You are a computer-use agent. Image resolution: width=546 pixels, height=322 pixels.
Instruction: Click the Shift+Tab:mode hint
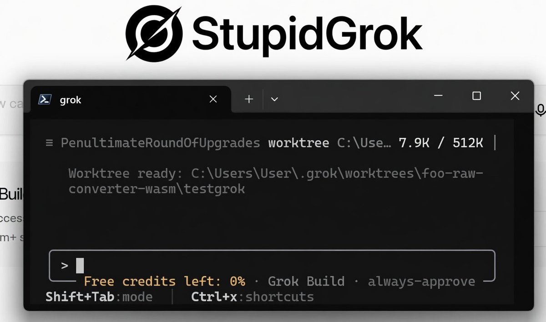click(x=99, y=297)
